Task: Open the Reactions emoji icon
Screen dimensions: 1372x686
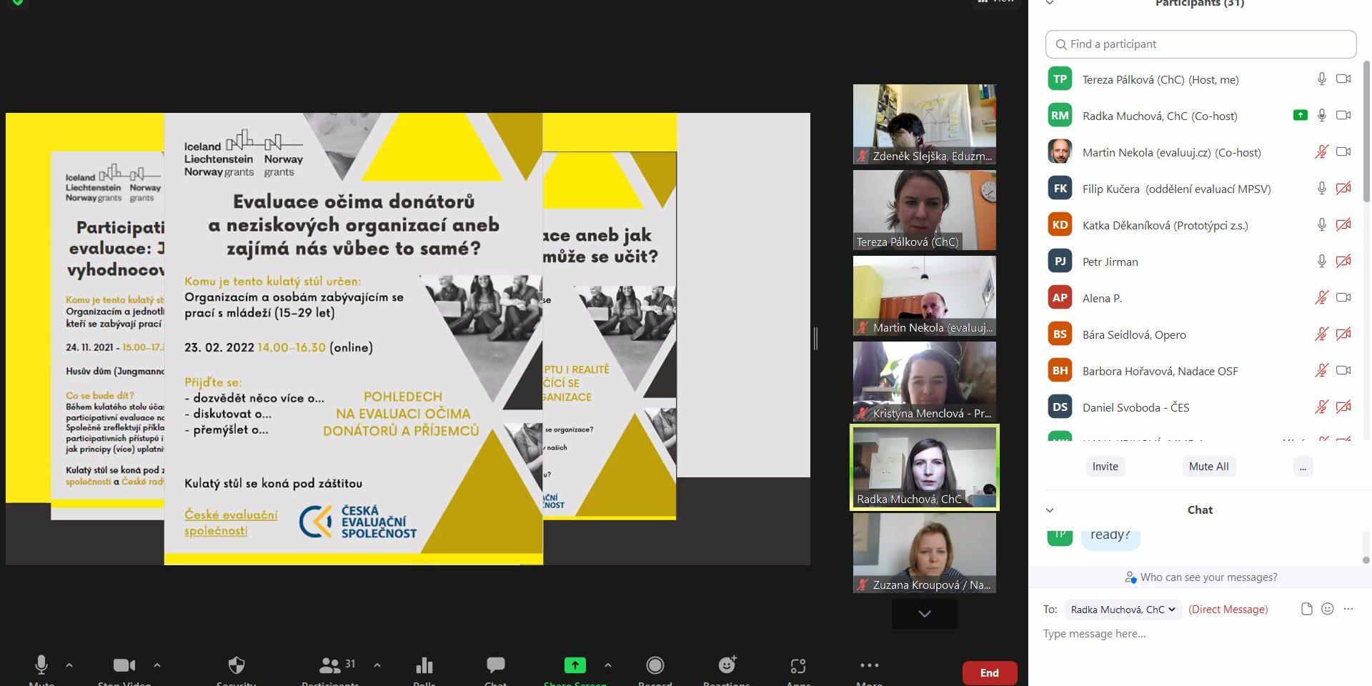Action: [x=727, y=665]
